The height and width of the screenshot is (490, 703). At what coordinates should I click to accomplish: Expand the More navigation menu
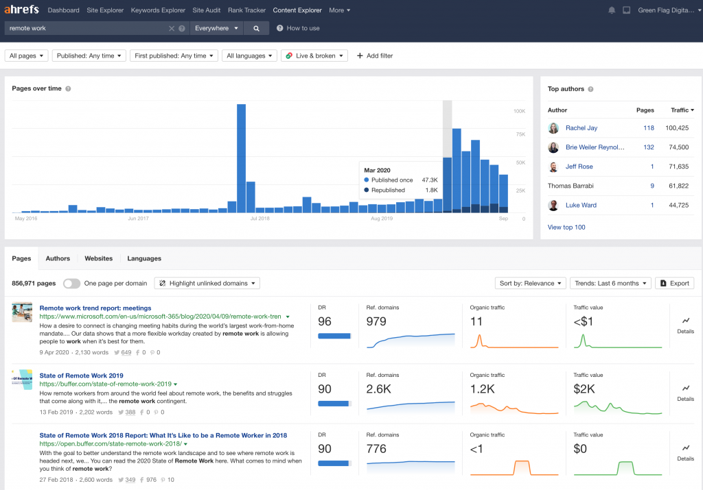coord(339,10)
